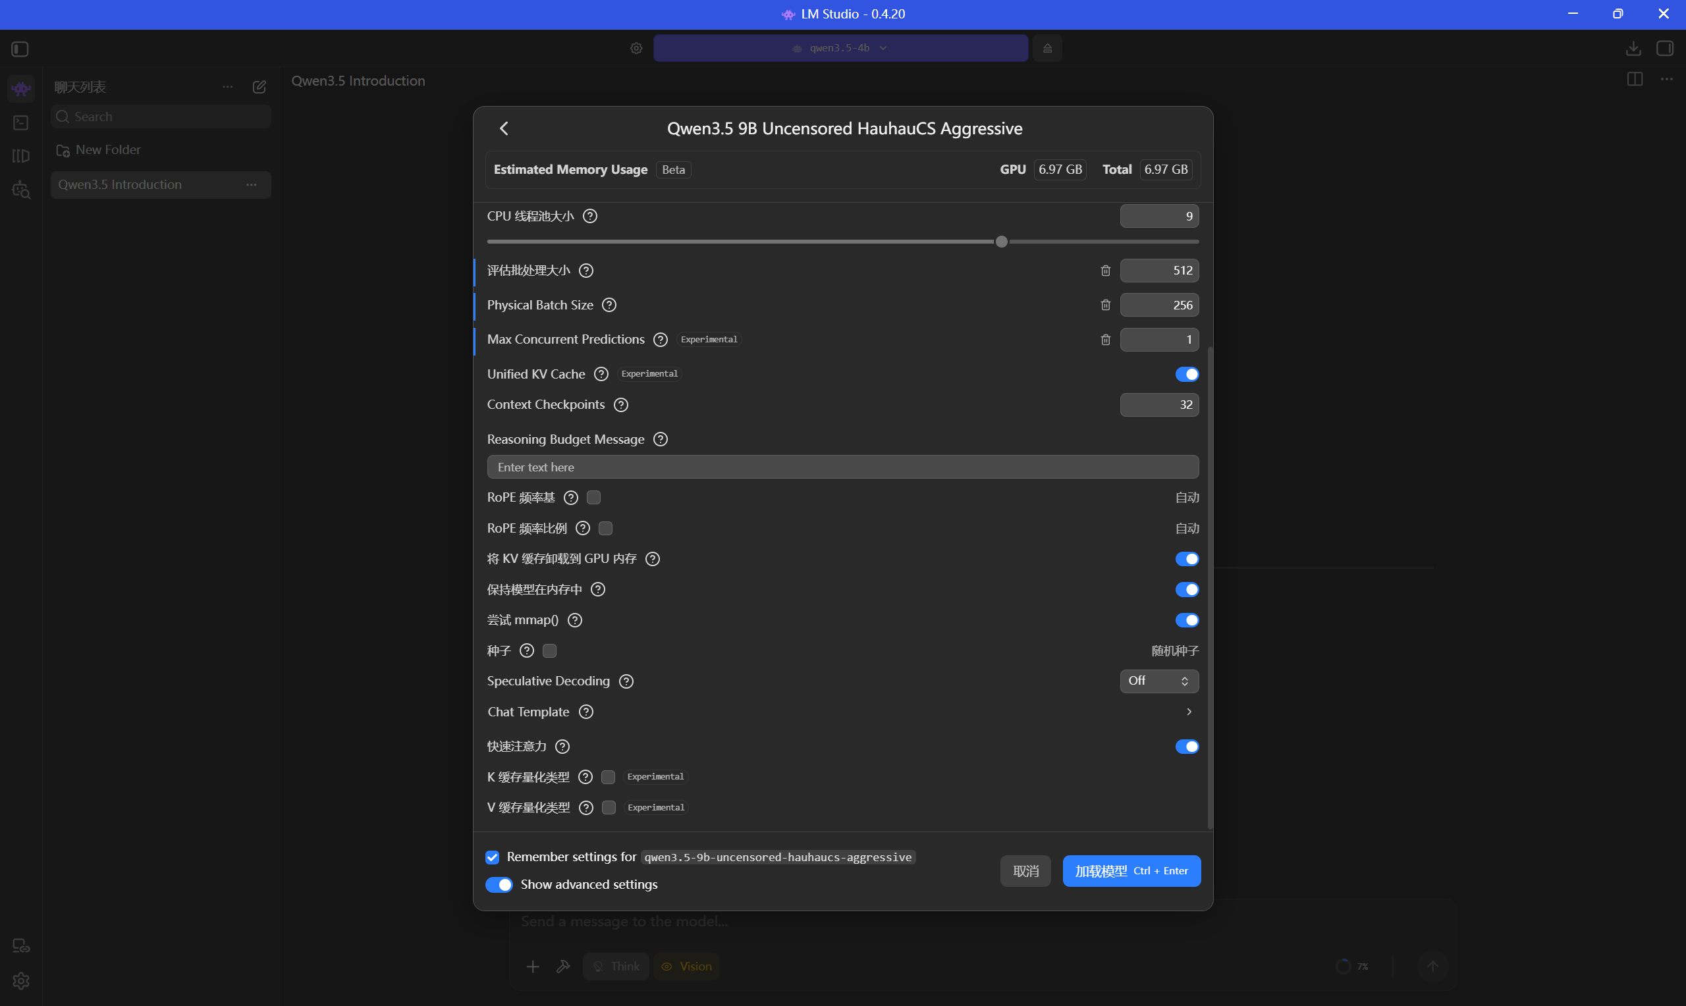Click the dialog's vertical scrollbar
Image resolution: width=1686 pixels, height=1006 pixels.
coord(1210,587)
